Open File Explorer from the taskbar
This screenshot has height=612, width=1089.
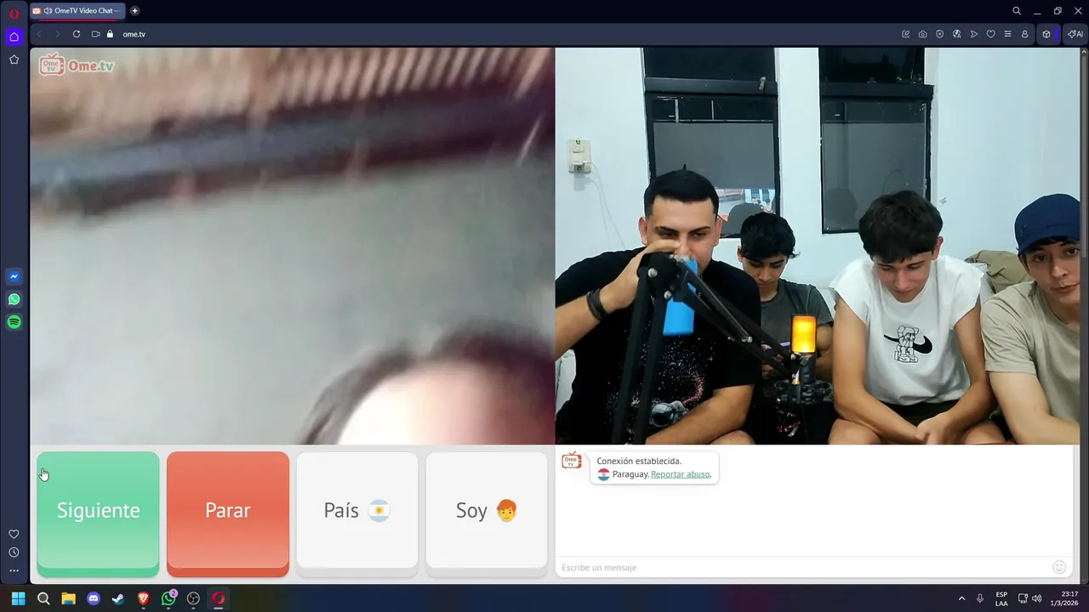[68, 598]
